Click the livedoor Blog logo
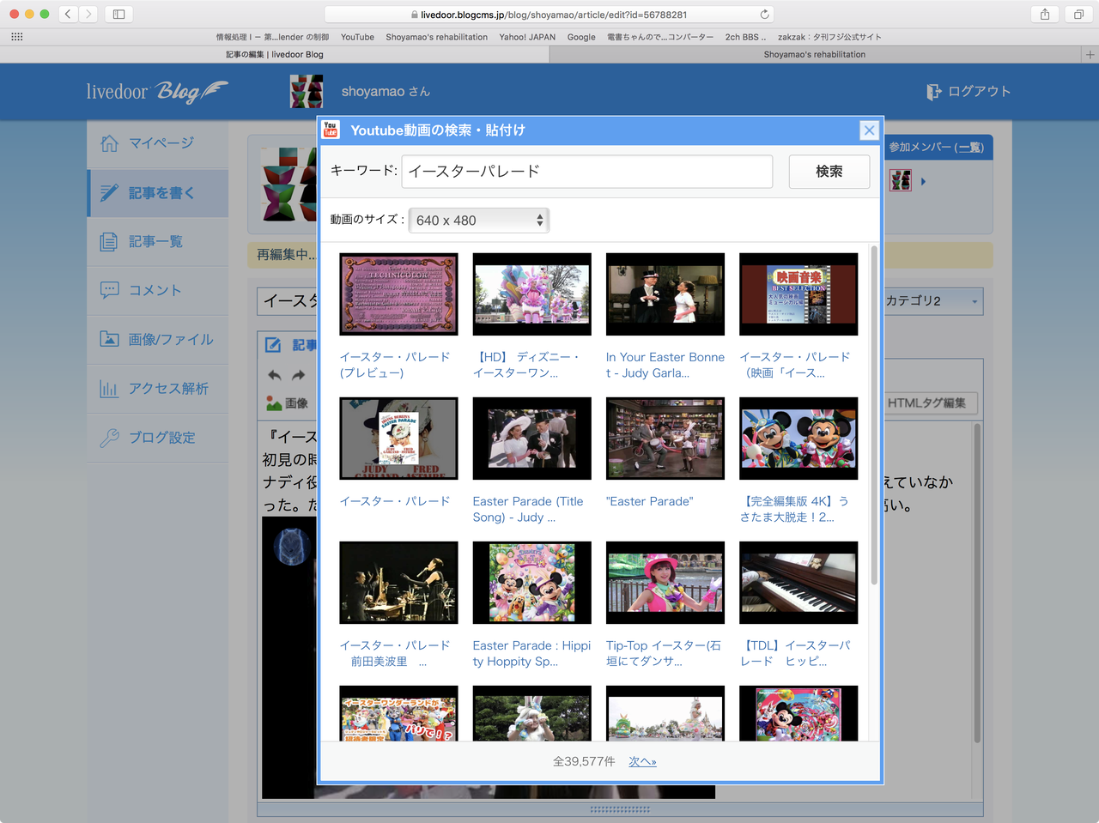 pyautogui.click(x=157, y=91)
